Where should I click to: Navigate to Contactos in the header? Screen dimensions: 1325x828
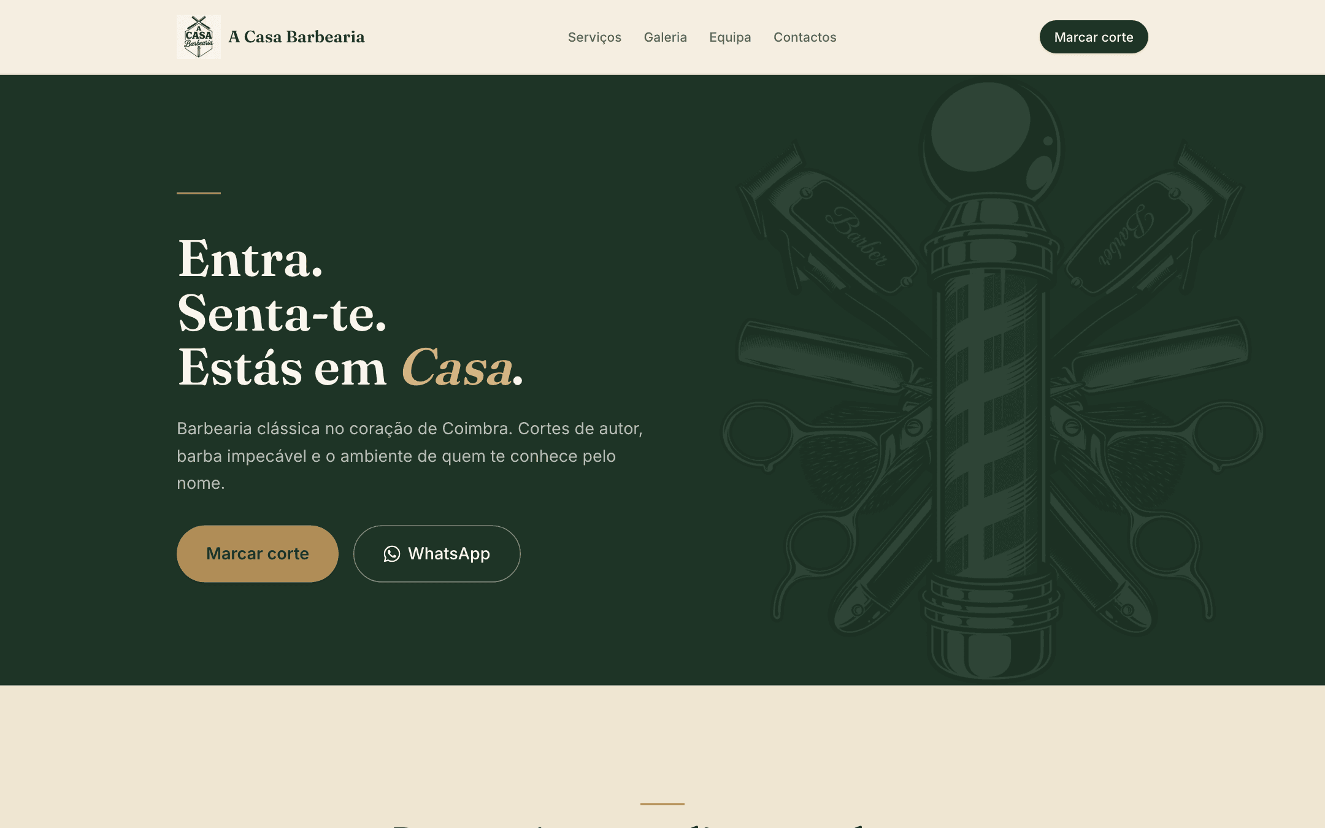pos(805,37)
